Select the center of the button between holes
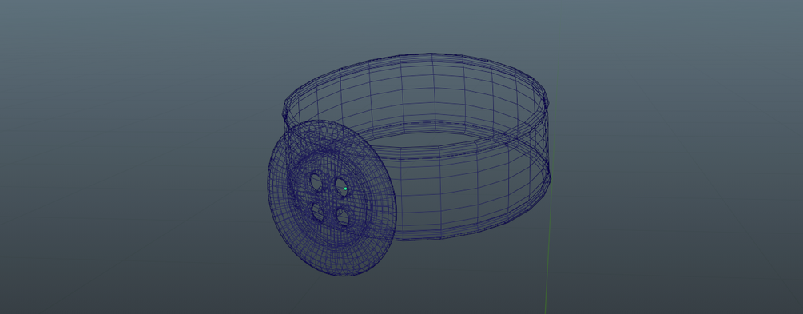The width and height of the screenshot is (803, 314). (329, 199)
